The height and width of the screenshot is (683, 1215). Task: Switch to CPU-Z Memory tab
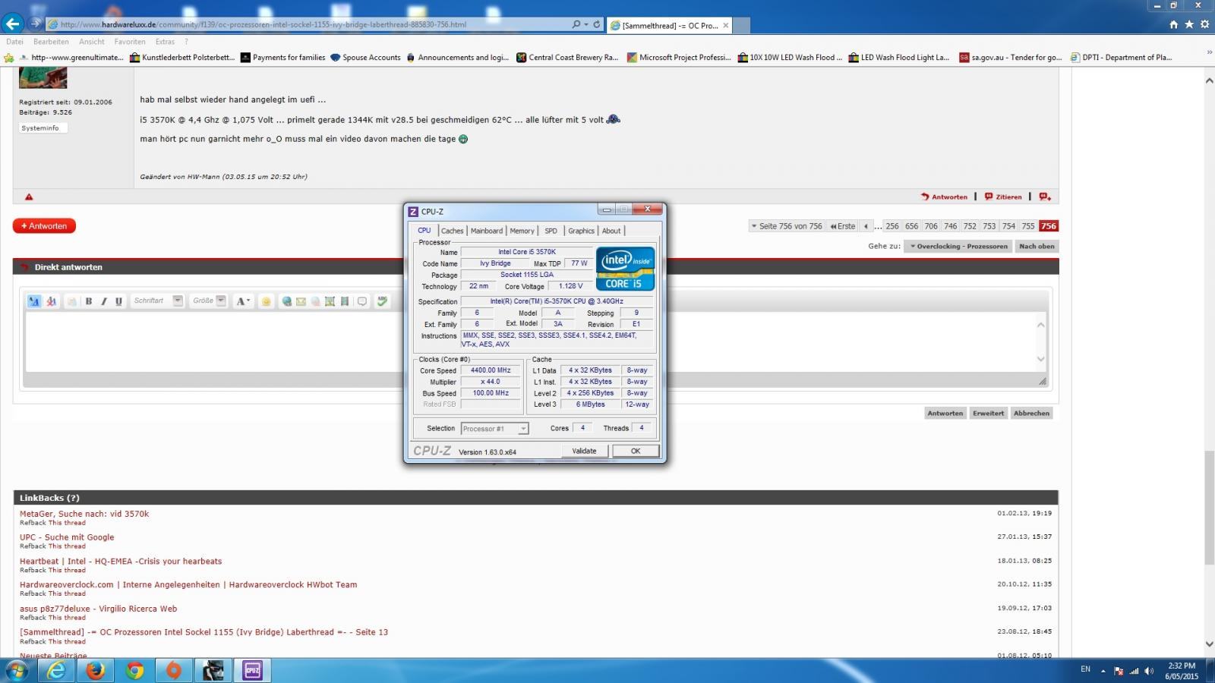click(x=522, y=231)
